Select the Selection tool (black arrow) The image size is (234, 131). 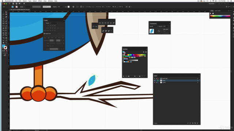(x=3, y=12)
